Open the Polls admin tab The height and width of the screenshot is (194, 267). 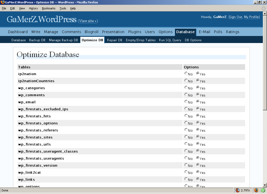[x=218, y=32]
